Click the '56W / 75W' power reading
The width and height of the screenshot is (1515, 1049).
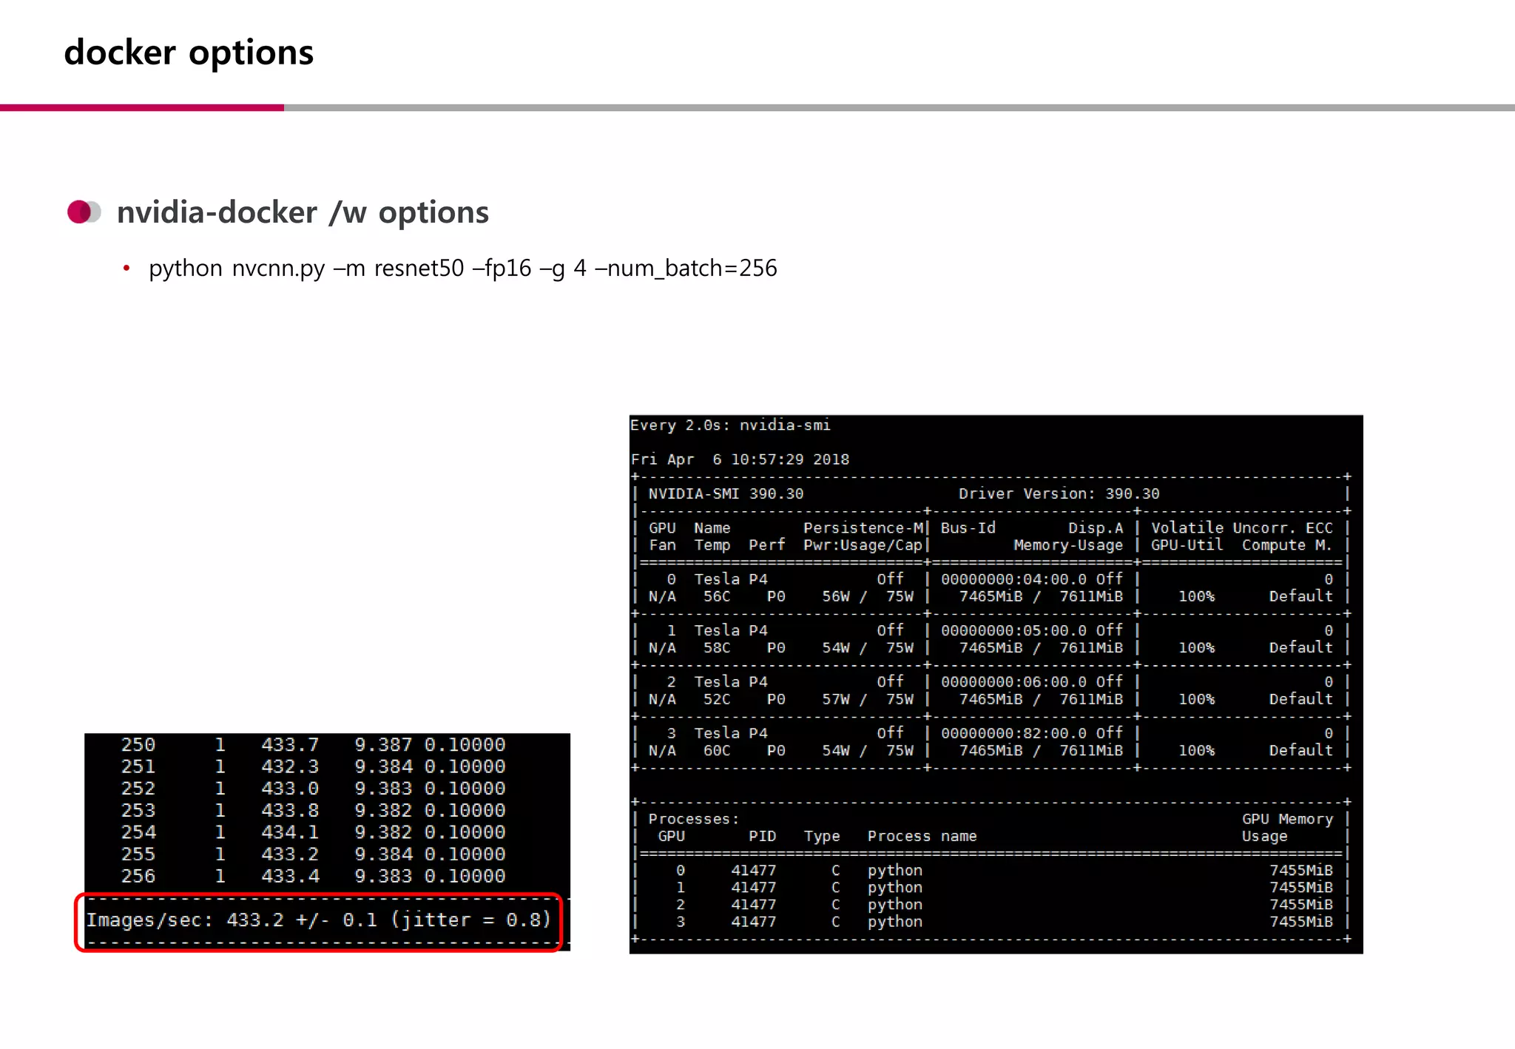click(x=868, y=596)
